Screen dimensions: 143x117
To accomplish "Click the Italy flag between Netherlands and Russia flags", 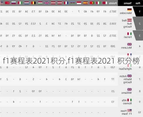I will [20, 3].
